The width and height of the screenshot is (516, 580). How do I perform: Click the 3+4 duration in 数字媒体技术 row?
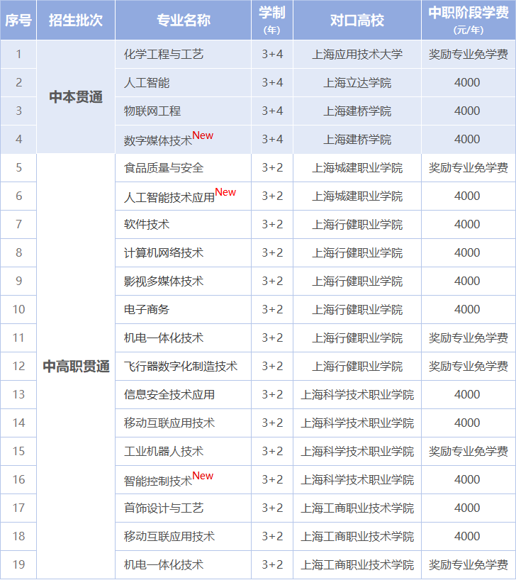click(272, 140)
